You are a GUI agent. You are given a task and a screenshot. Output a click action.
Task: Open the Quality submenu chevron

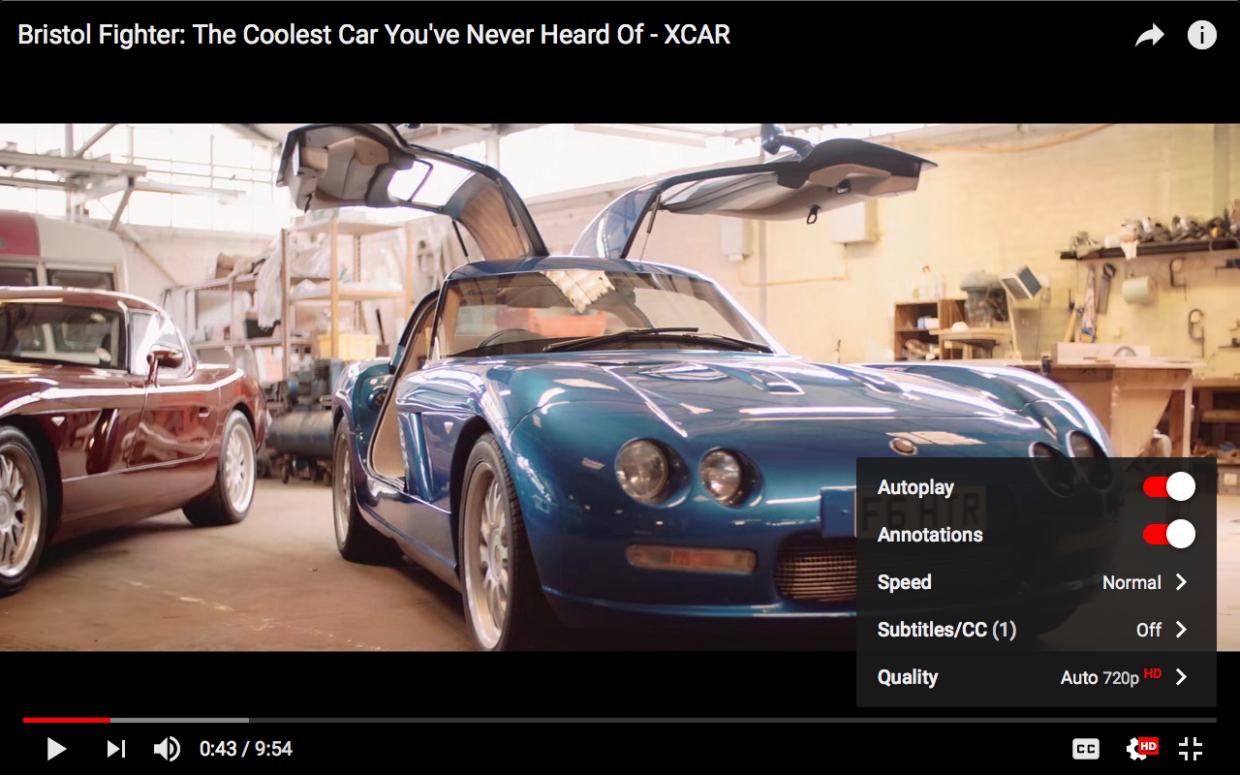1181,677
